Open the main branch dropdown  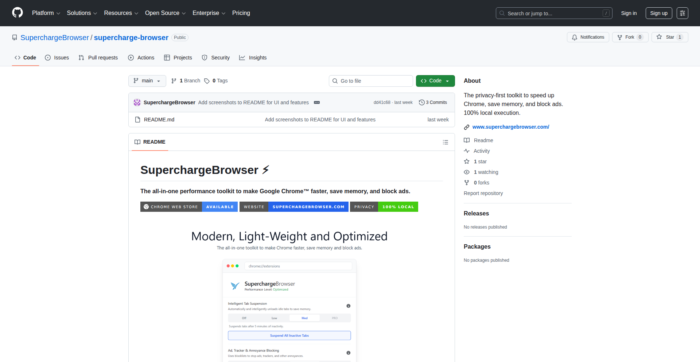[x=147, y=81]
